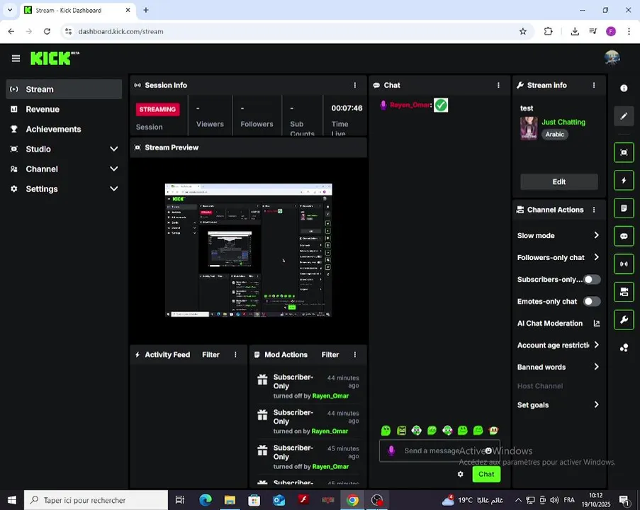
Task: Open Activity Feed Filter
Action: click(x=210, y=355)
